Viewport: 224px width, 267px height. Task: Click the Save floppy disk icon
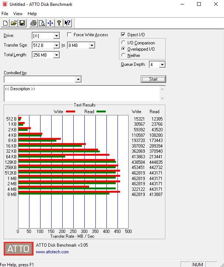pos(22,23)
